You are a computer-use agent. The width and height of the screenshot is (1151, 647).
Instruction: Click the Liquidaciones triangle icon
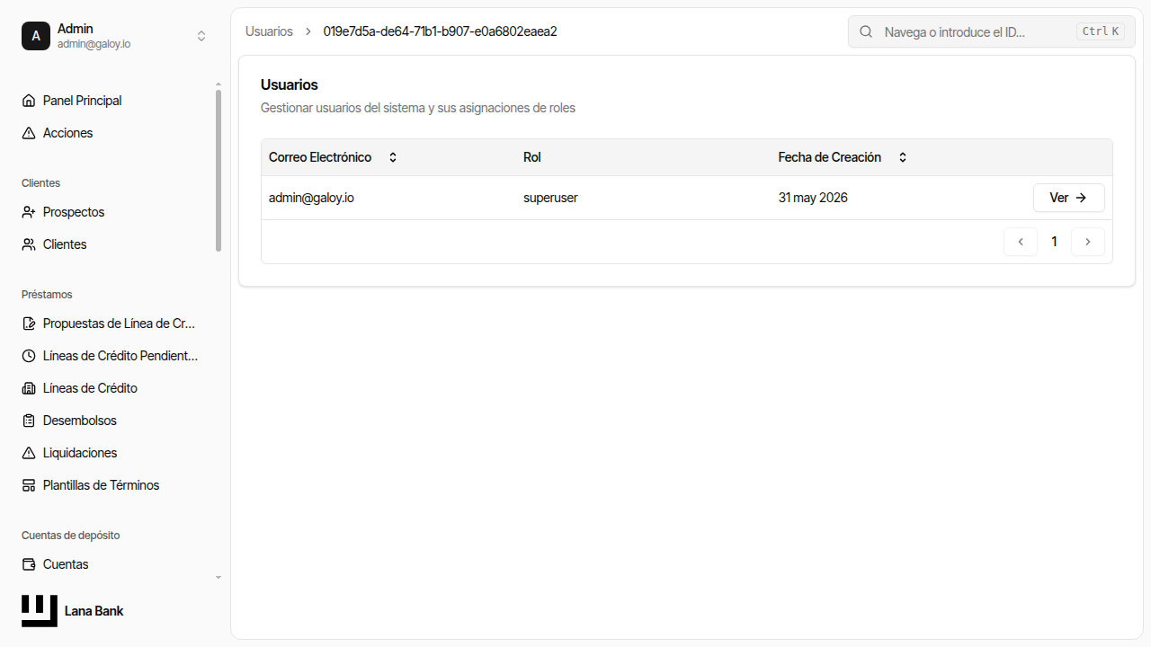click(29, 453)
